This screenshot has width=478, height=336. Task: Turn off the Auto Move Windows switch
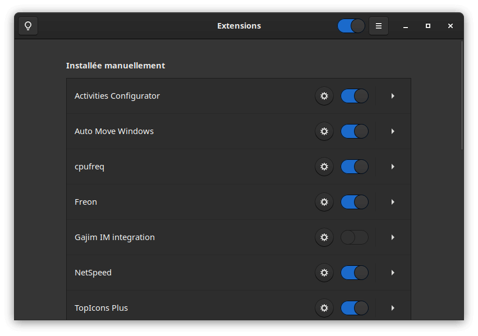click(355, 131)
